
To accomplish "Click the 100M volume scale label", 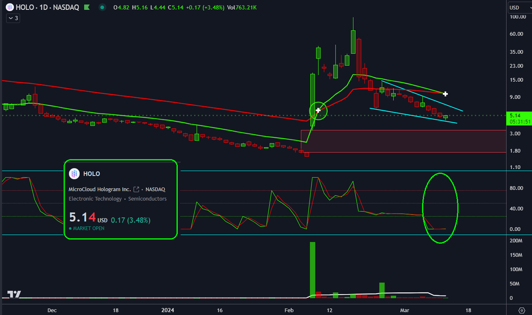I will 516,269.
